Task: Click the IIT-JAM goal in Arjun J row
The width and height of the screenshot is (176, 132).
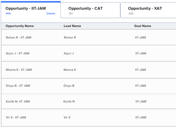Action: [x=141, y=53]
